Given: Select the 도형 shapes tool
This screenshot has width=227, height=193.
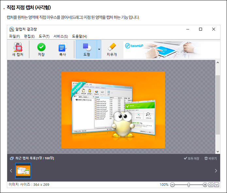Looking at the screenshot, I should [x=87, y=49].
